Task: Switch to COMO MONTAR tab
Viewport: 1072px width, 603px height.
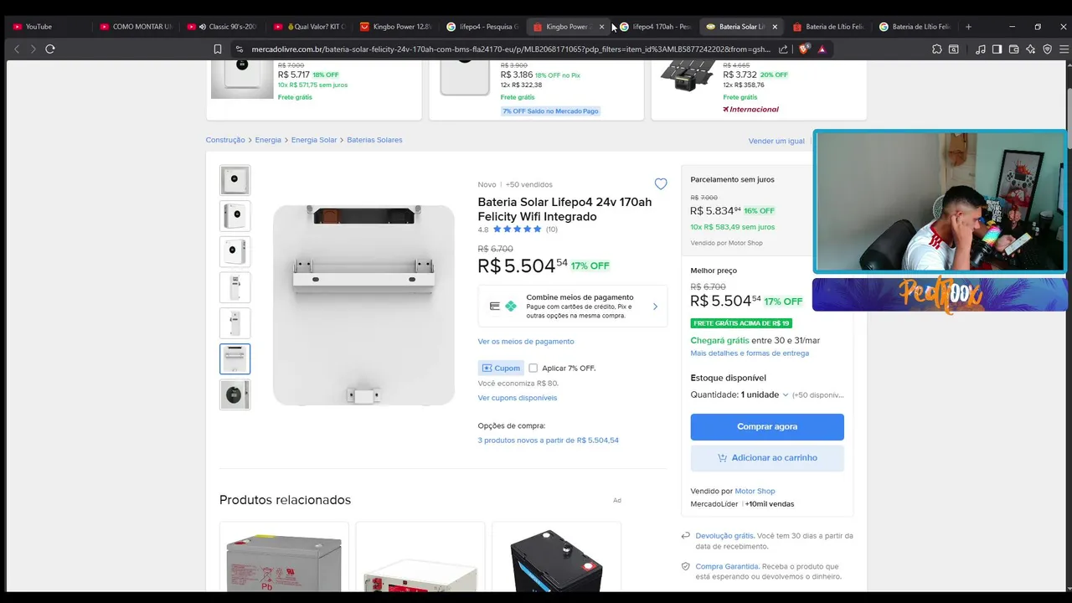Action: pyautogui.click(x=136, y=27)
